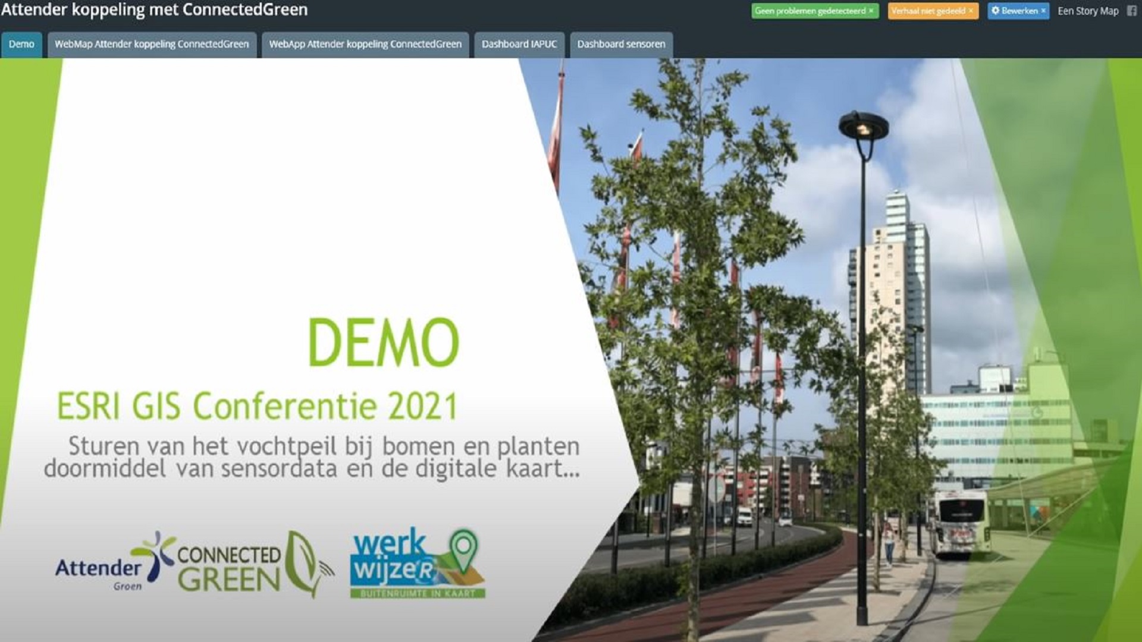Go to the Dashboard sensoren tab

pyautogui.click(x=621, y=45)
